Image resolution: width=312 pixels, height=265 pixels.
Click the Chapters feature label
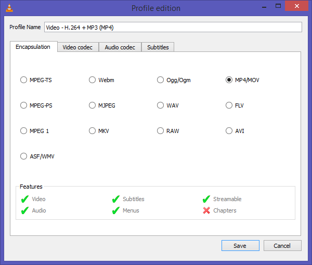pyautogui.click(x=225, y=210)
